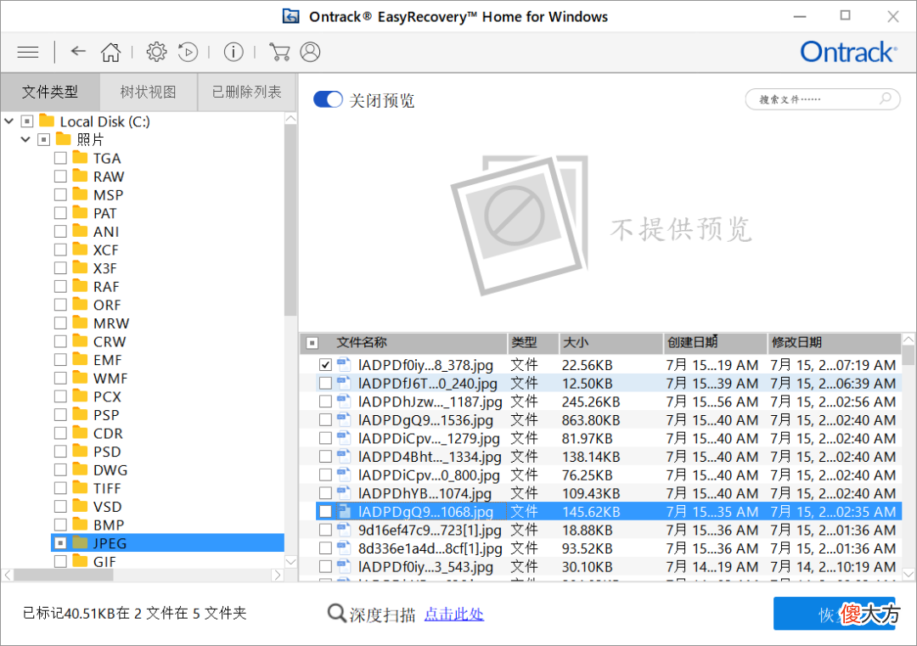The image size is (917, 646).
Task: Click tree scrollbar down arrow
Action: 290,561
